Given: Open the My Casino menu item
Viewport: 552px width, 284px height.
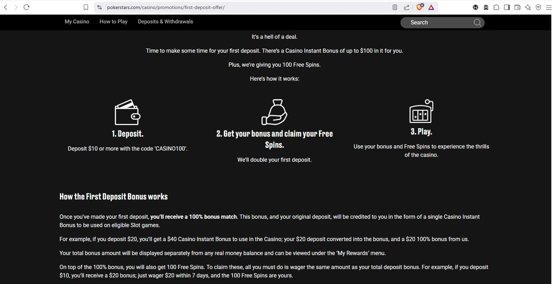Looking at the screenshot, I should click(x=77, y=22).
